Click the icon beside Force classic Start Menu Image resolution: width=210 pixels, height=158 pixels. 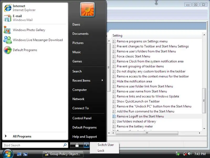[114, 56]
